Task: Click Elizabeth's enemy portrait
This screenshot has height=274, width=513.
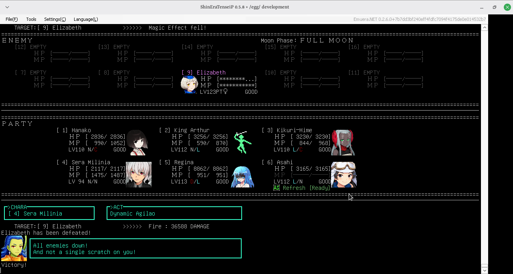Action: (x=189, y=85)
